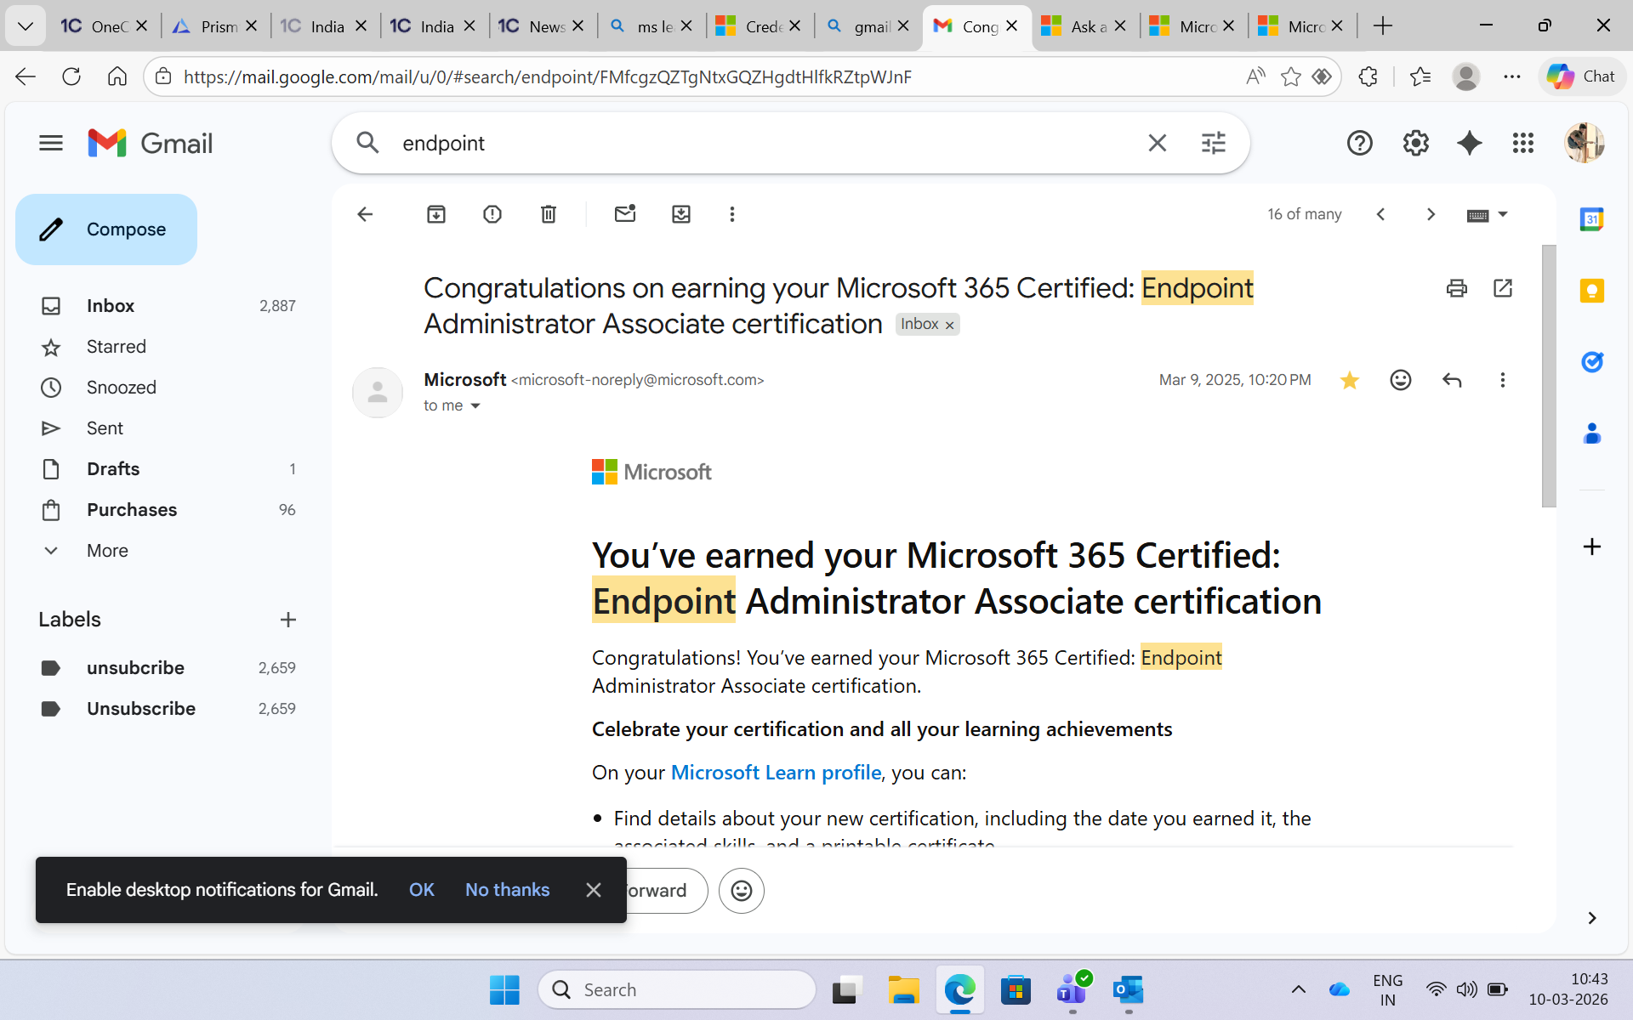Decline notifications with No thanks
Screen dimensions: 1633x1020
[508, 890]
